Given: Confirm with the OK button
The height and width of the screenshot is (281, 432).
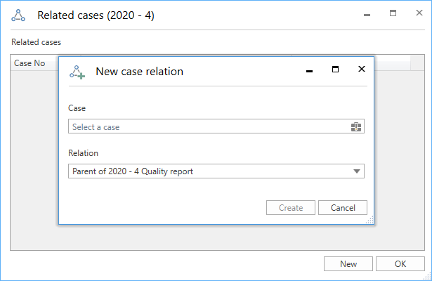Looking at the screenshot, I should click(400, 264).
